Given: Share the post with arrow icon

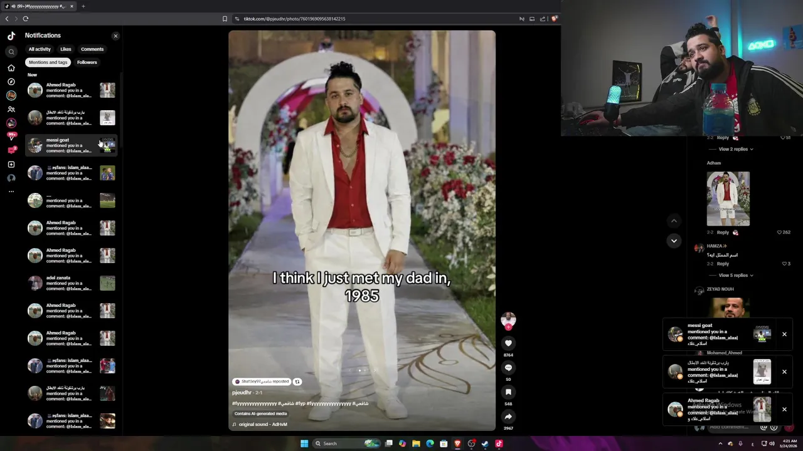Looking at the screenshot, I should [508, 417].
